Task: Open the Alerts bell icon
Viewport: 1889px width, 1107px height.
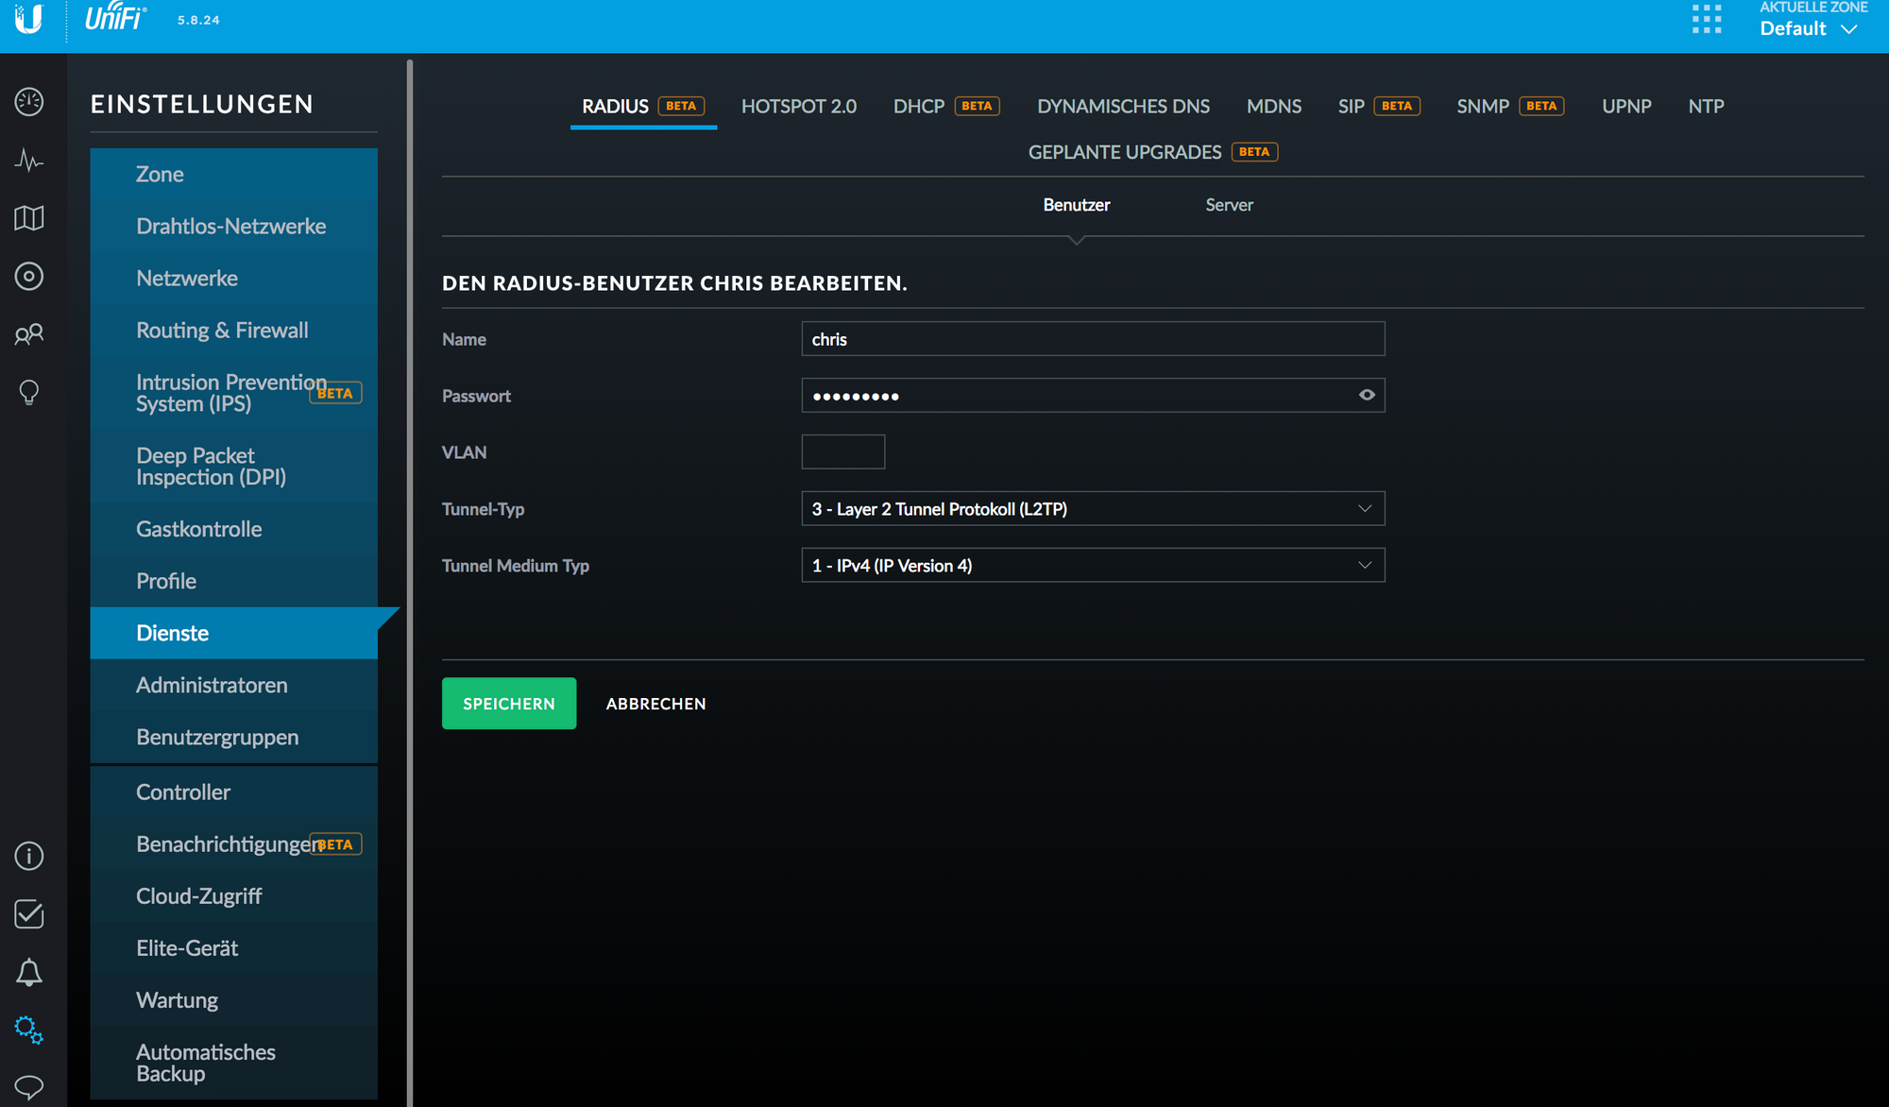Action: point(29,972)
